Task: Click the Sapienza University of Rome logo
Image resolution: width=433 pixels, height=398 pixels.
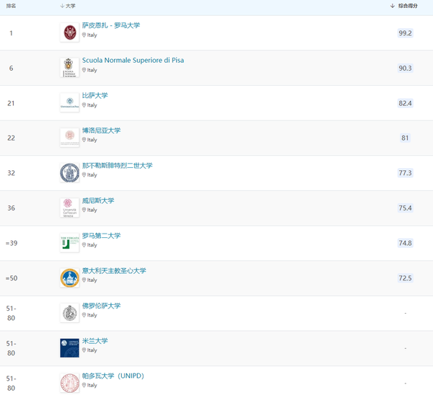Action: (69, 32)
